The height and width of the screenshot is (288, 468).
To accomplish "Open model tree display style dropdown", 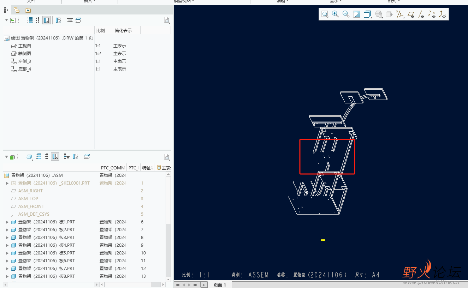I will 30,157.
